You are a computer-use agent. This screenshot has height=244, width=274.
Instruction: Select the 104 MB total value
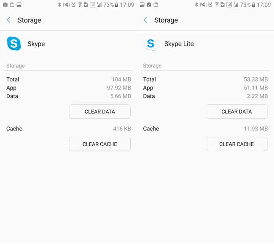[121, 79]
